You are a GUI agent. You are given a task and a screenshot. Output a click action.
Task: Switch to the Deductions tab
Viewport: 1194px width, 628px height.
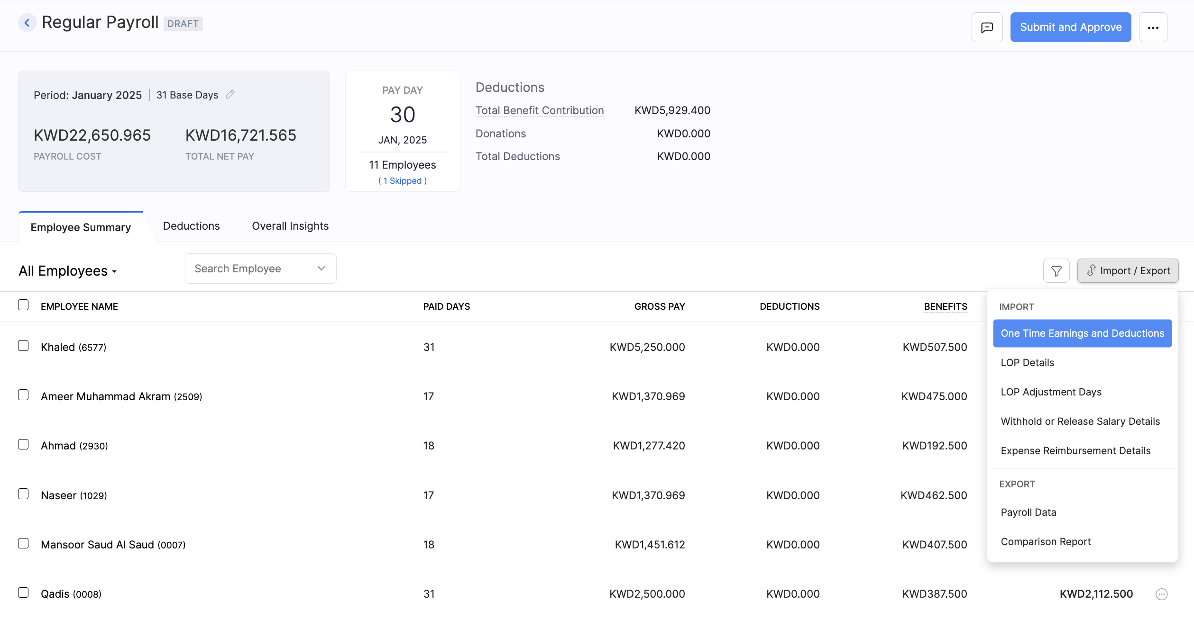(191, 226)
